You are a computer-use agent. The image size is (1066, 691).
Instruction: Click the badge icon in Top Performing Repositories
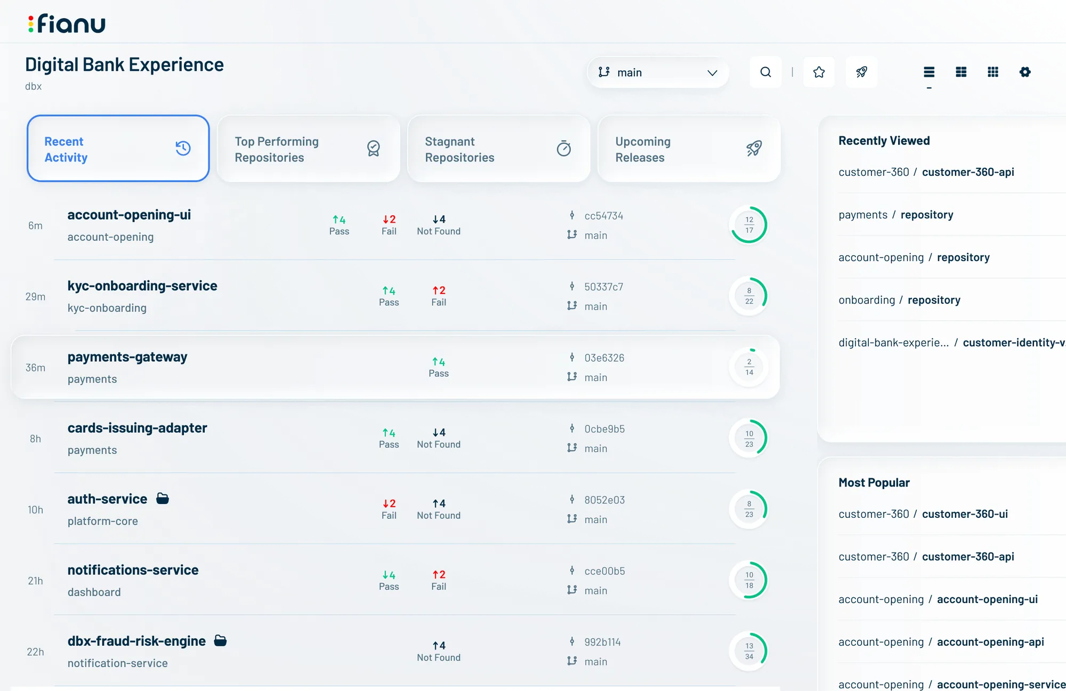[x=374, y=148]
